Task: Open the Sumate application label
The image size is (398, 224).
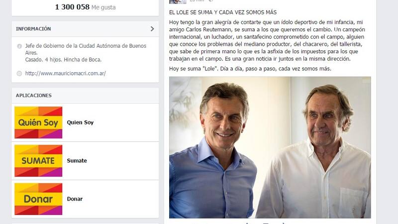Action: click(x=77, y=161)
